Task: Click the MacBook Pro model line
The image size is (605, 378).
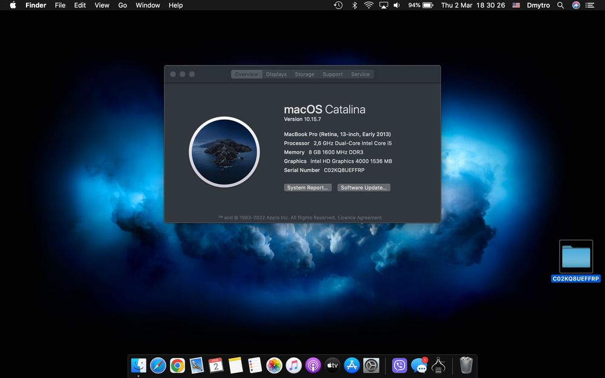Action: [337, 134]
